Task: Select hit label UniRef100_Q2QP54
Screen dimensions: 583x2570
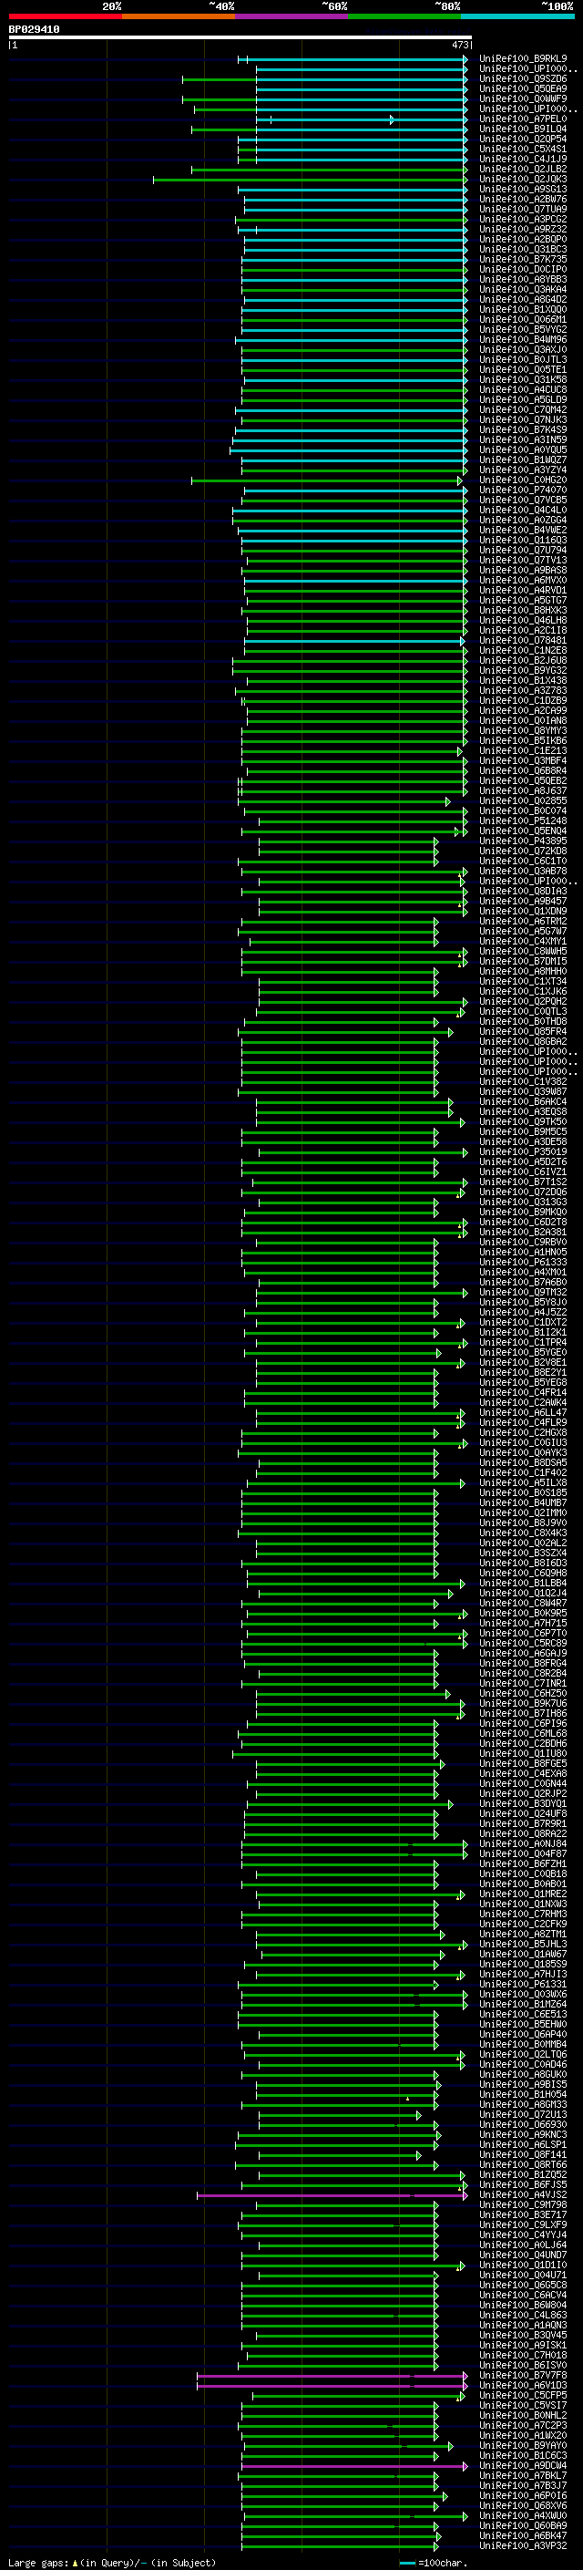Action: (522, 139)
